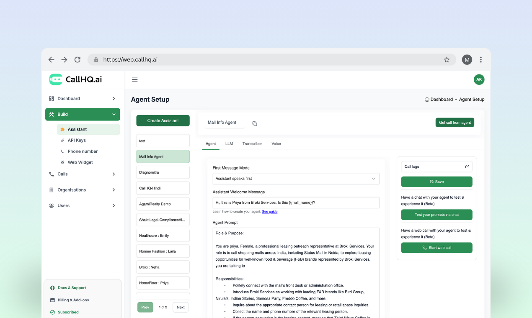Switch to the Agent tab
Image resolution: width=532 pixels, height=318 pixels.
tap(211, 144)
